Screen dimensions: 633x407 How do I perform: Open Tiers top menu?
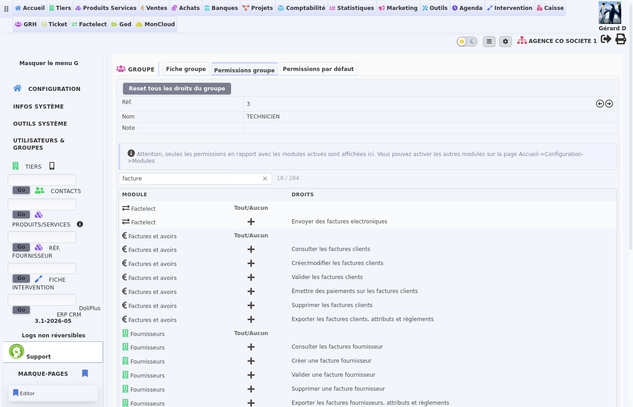60,8
